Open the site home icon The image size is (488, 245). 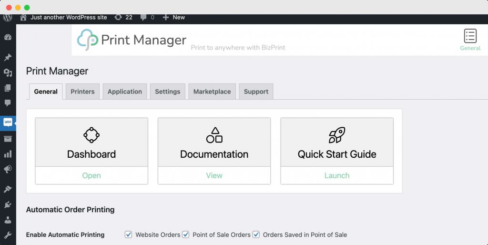[x=23, y=18]
